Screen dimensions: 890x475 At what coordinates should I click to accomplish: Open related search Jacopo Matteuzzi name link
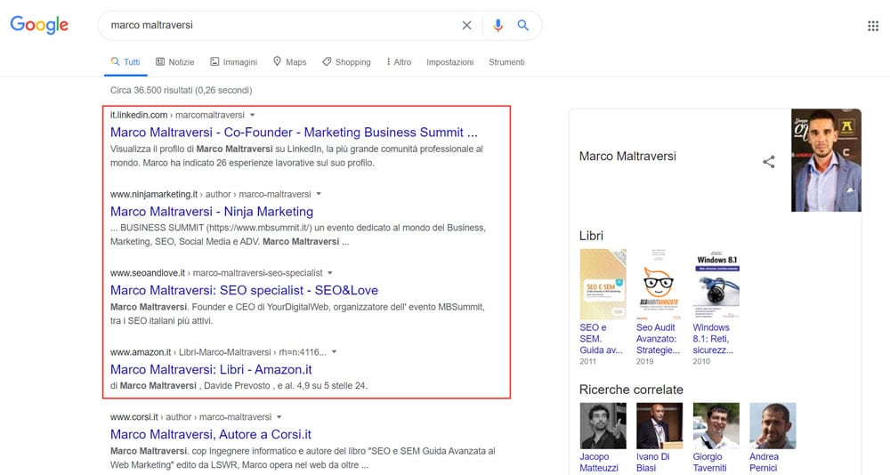tap(599, 463)
